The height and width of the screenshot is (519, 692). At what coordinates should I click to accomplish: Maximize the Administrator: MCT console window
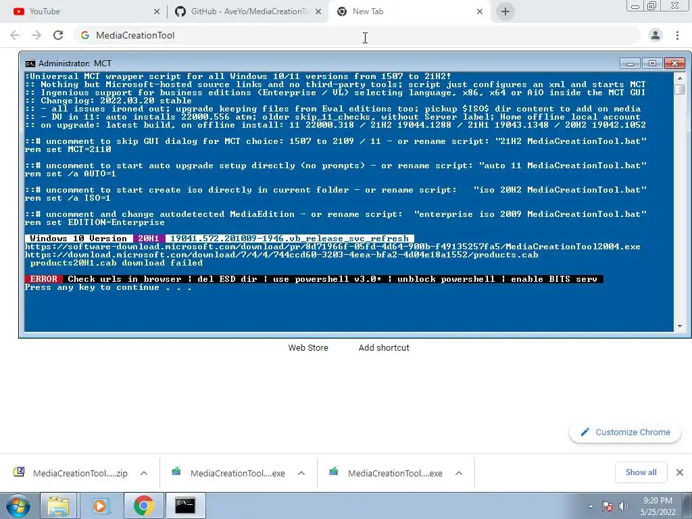click(x=652, y=64)
